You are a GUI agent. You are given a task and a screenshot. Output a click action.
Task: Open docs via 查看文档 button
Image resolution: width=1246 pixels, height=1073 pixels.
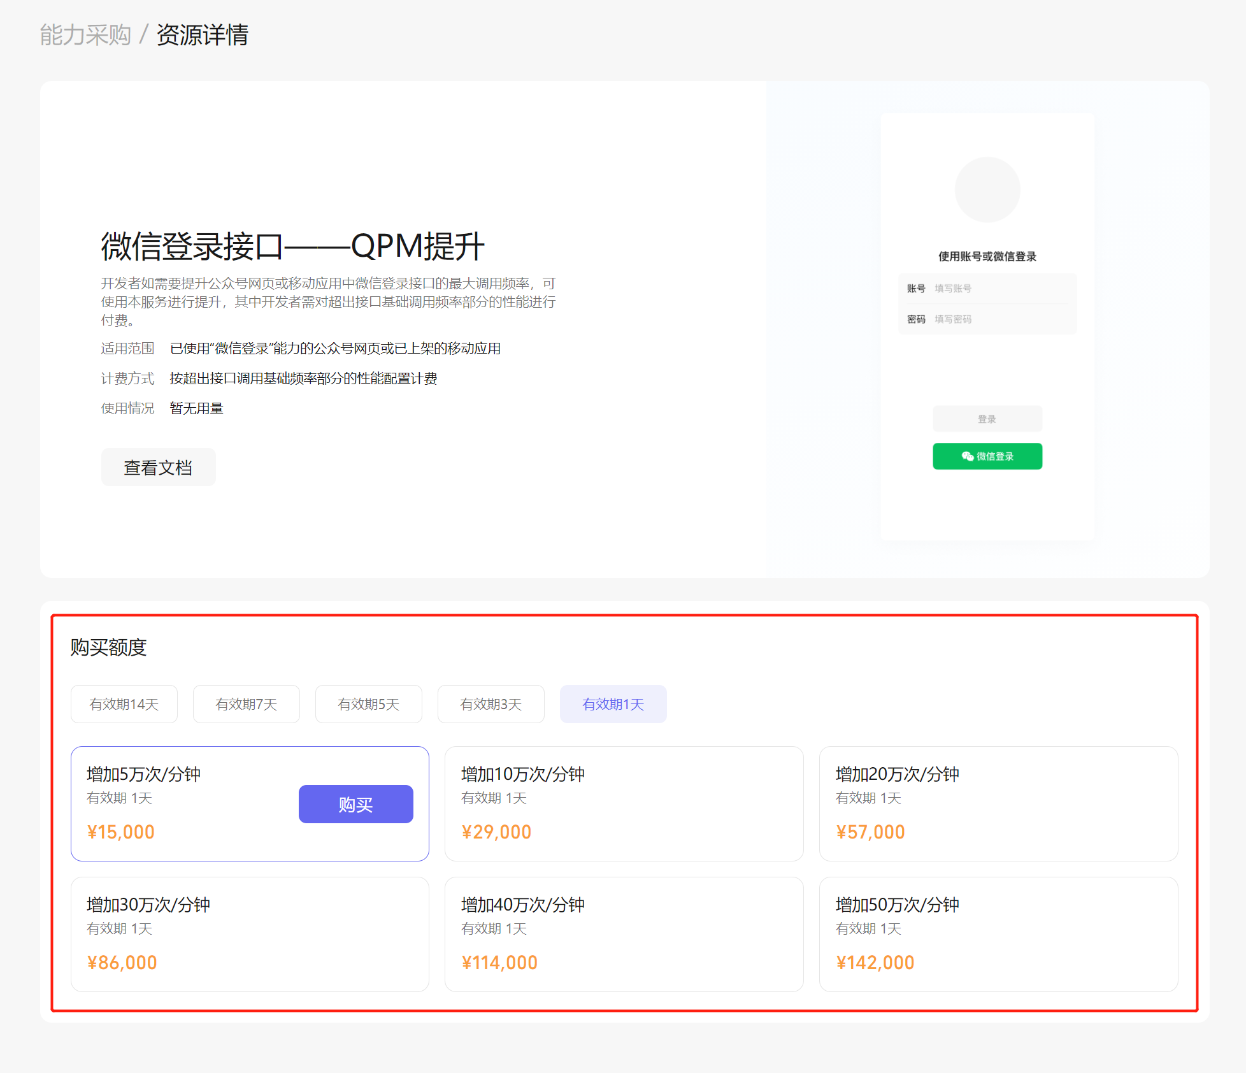point(158,468)
